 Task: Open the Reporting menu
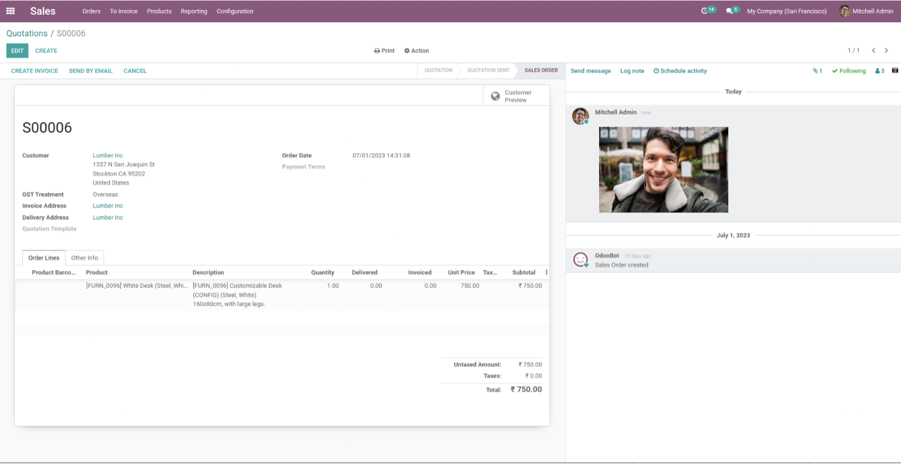pyautogui.click(x=194, y=11)
